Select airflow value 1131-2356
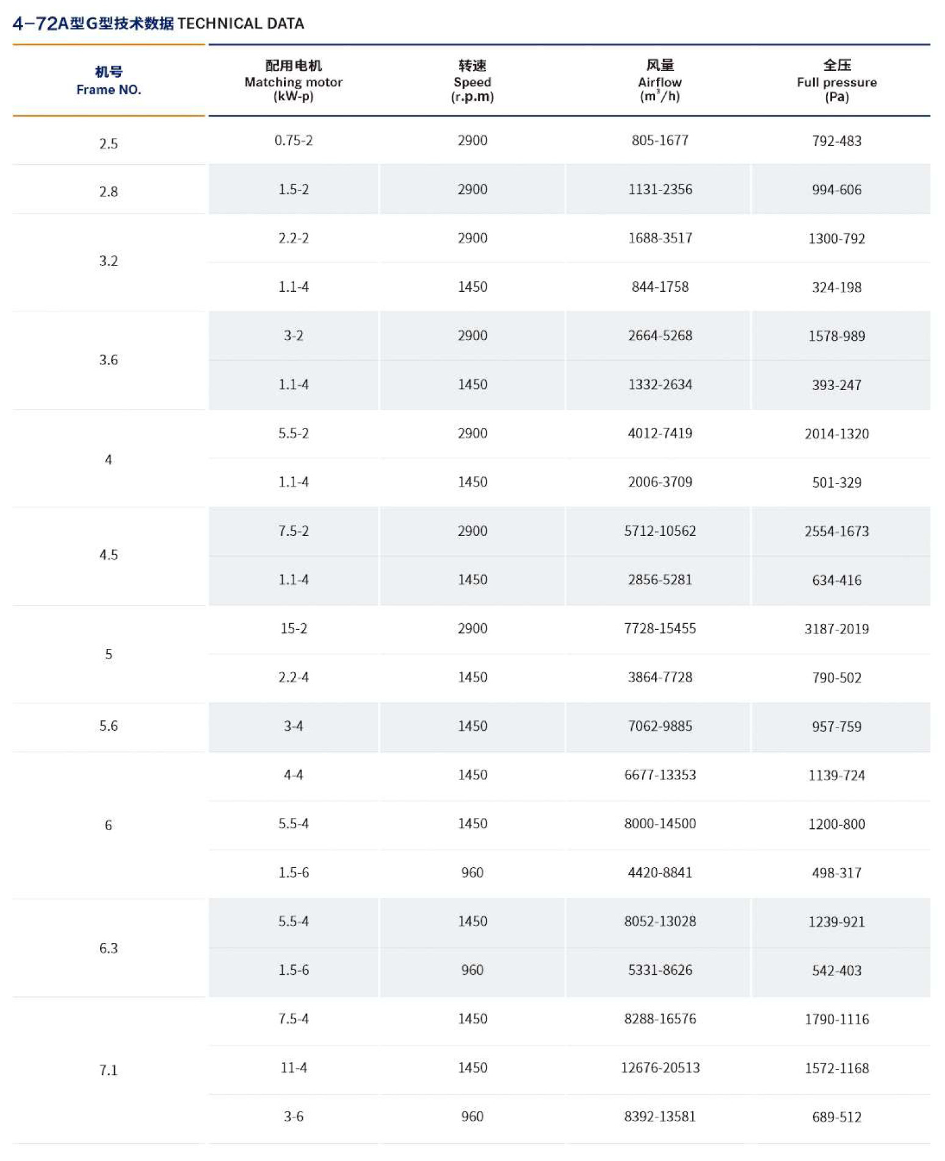Image resolution: width=945 pixels, height=1161 pixels. [x=660, y=189]
